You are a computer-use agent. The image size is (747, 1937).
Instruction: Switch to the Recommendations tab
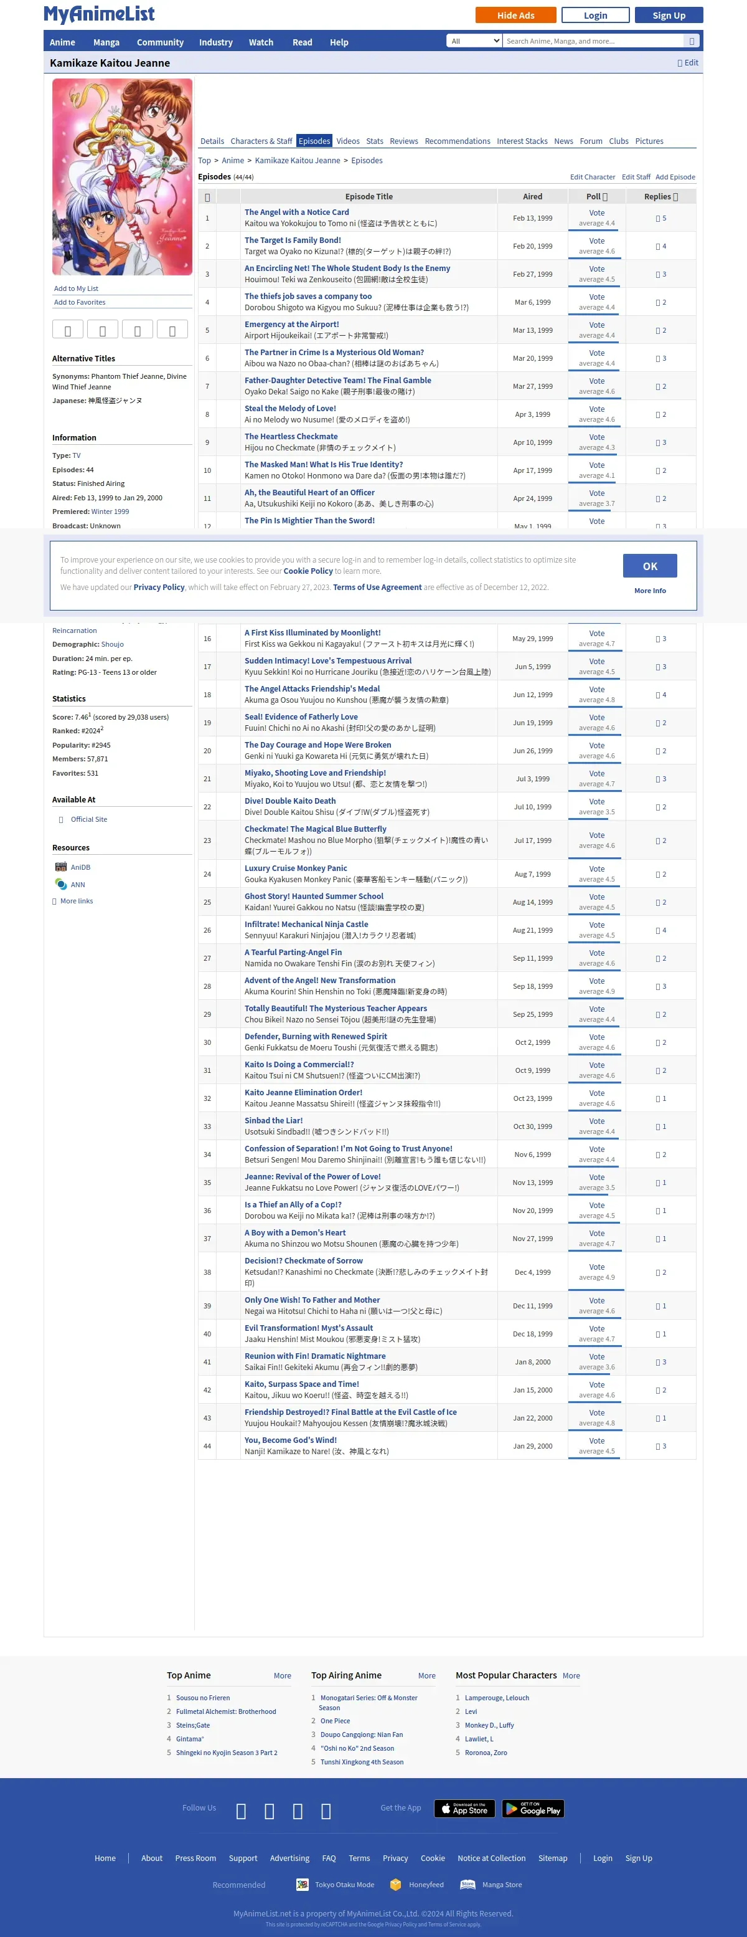(x=457, y=141)
